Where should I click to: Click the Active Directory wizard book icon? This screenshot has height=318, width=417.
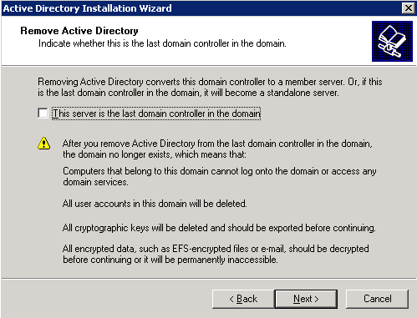(392, 41)
